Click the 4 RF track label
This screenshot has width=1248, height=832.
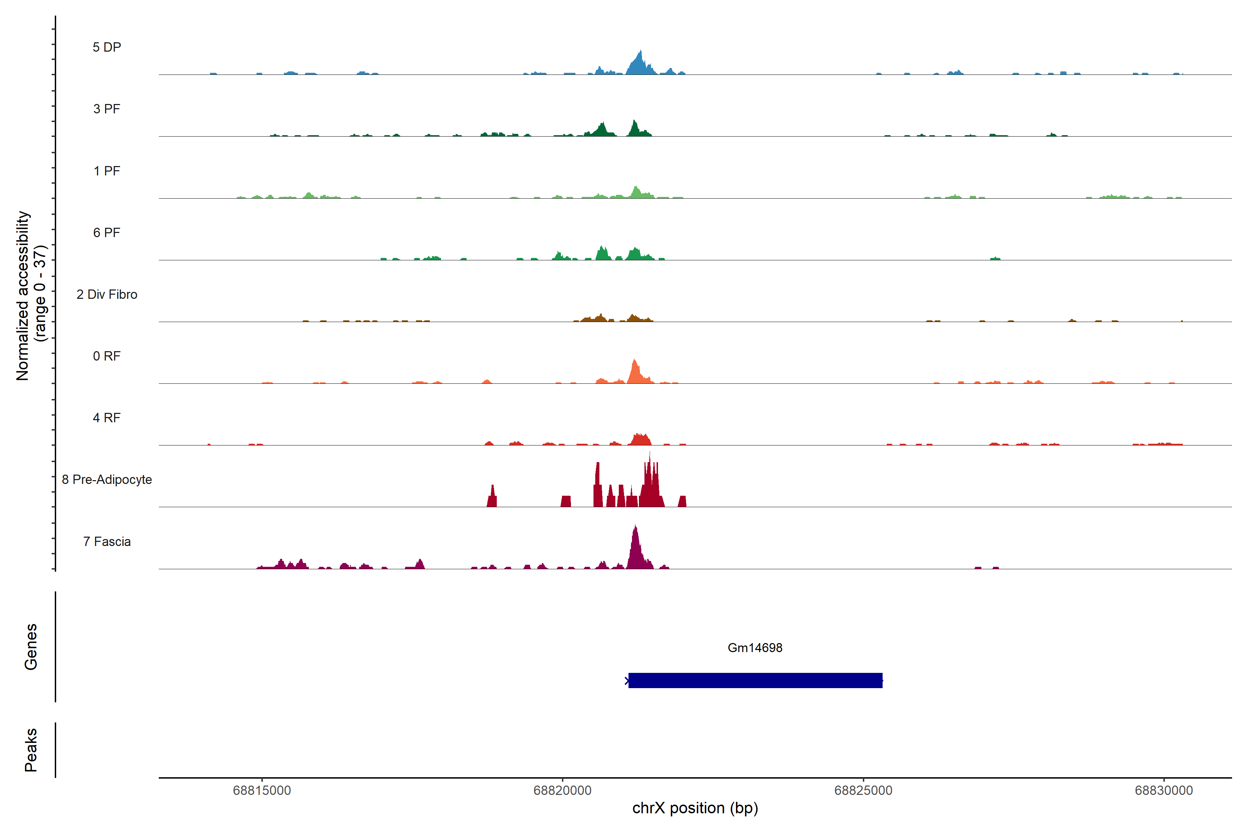pyautogui.click(x=107, y=418)
